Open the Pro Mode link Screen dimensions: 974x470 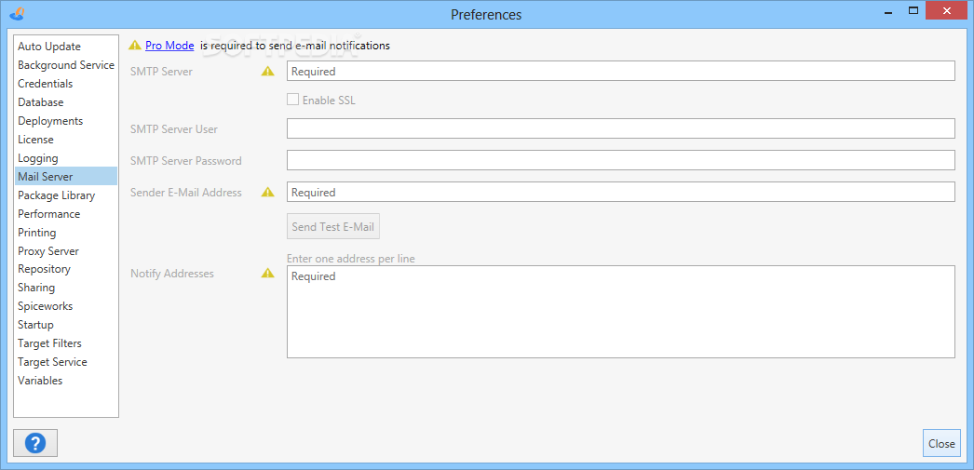click(169, 46)
